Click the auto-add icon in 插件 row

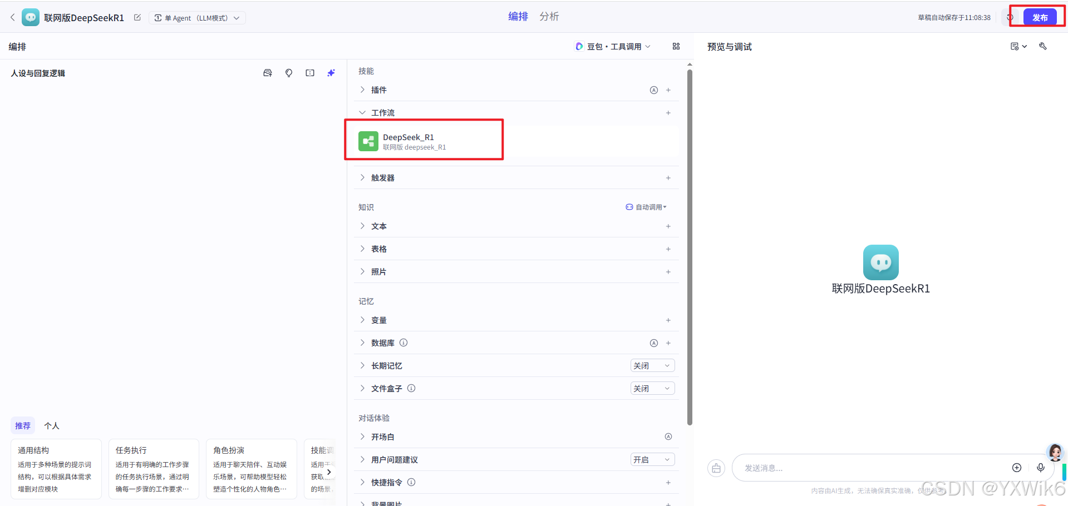point(654,90)
